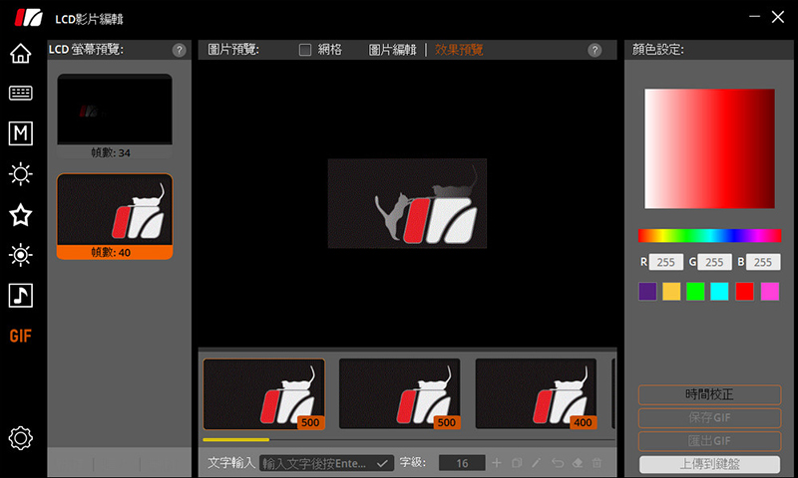Click the yellow frame timeline scrollbar

235,440
